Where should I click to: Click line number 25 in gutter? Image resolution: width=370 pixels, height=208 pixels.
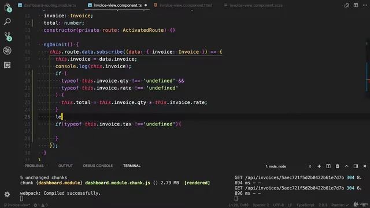[x=27, y=117]
